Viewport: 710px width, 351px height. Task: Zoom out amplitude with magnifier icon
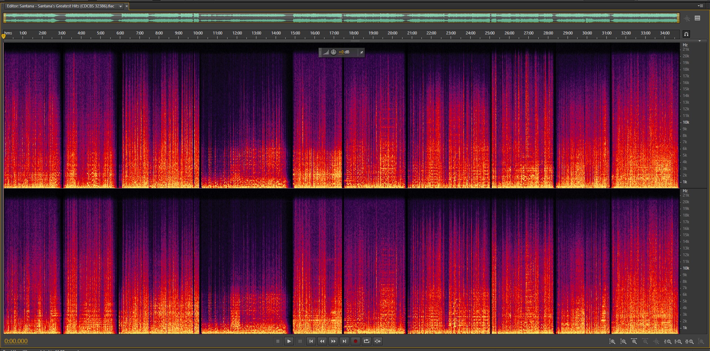(623, 342)
